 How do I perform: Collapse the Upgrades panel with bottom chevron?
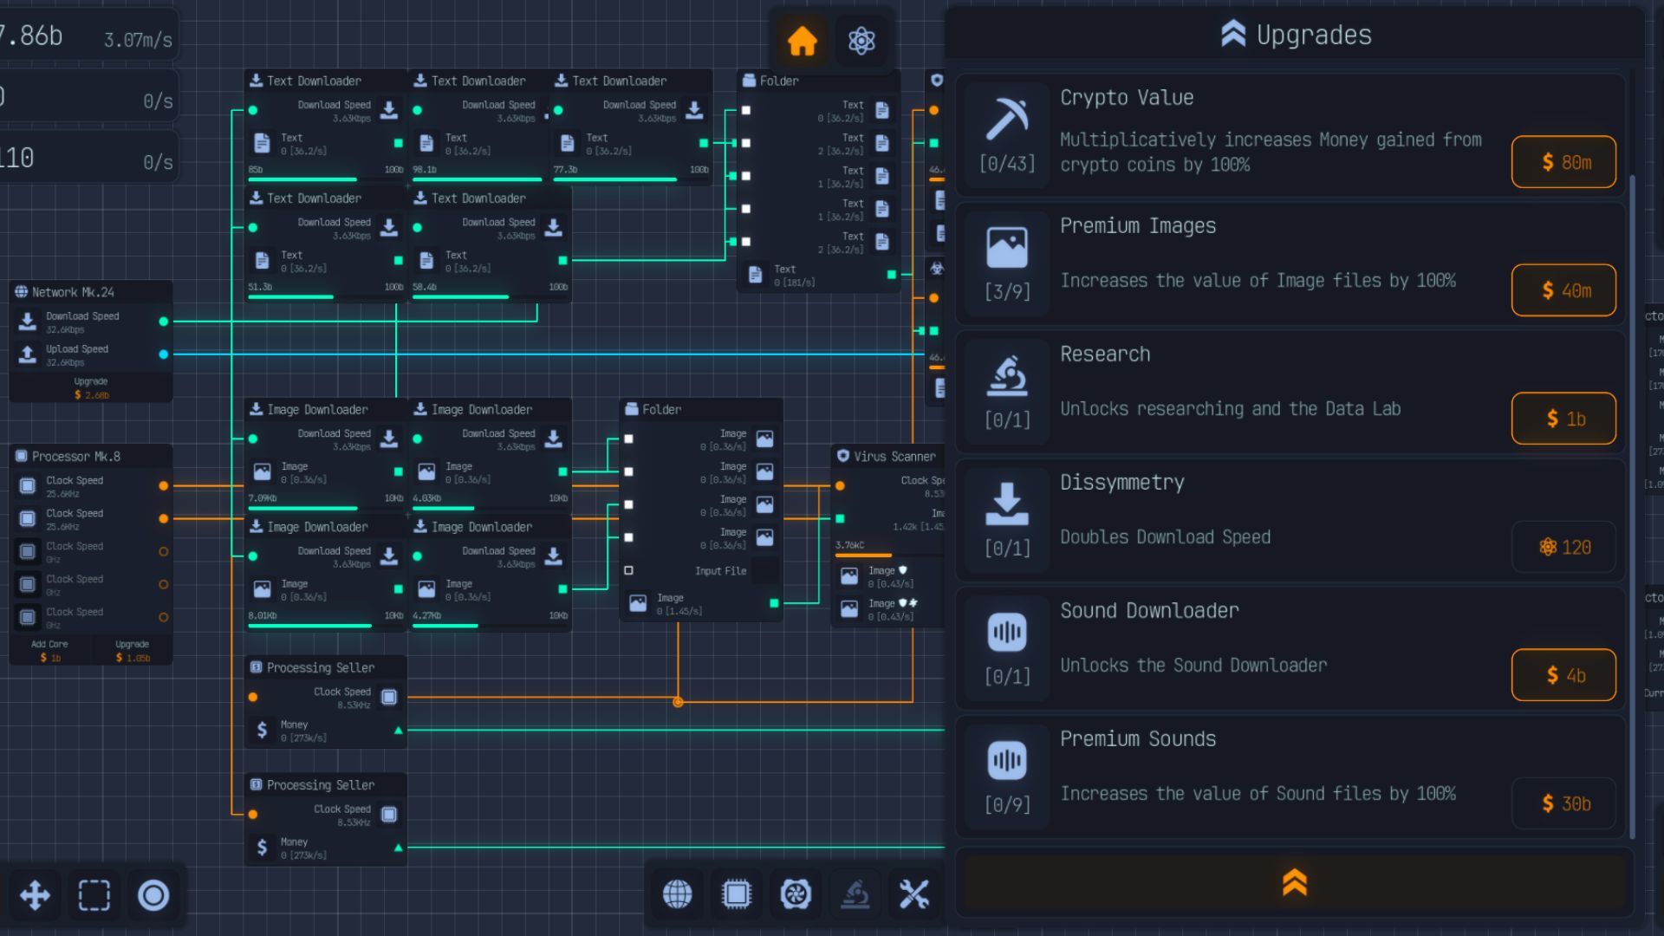coord(1294,882)
